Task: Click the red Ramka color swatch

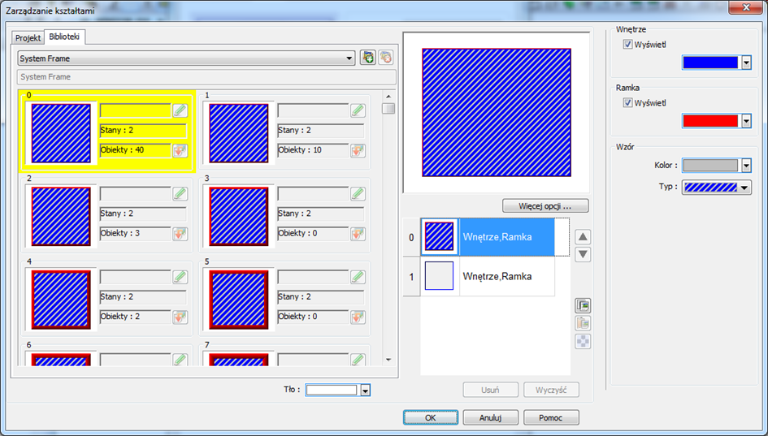Action: (x=710, y=121)
